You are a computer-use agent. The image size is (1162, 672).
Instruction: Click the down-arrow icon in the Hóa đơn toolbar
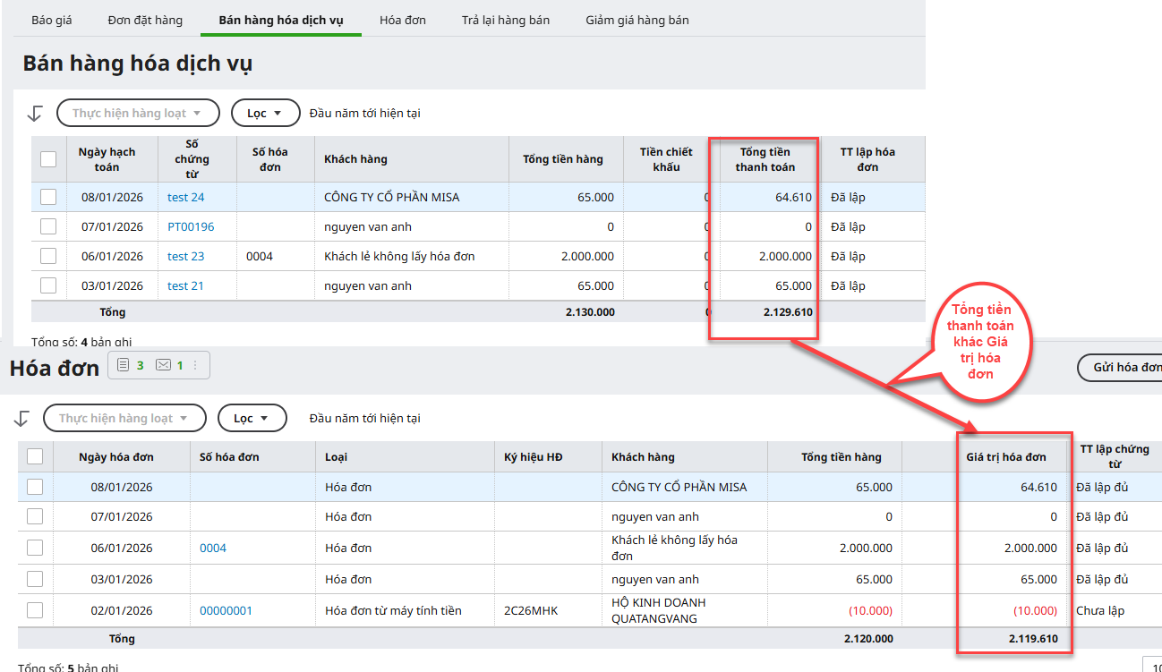22,419
